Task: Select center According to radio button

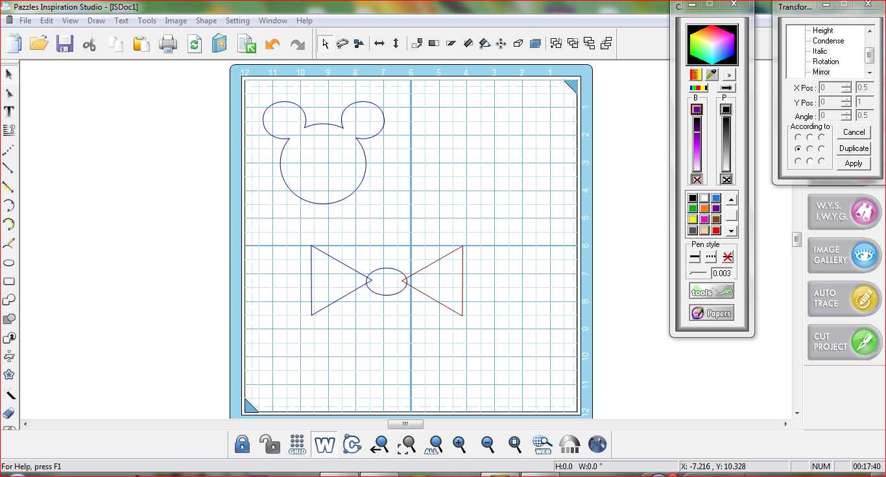Action: (809, 149)
